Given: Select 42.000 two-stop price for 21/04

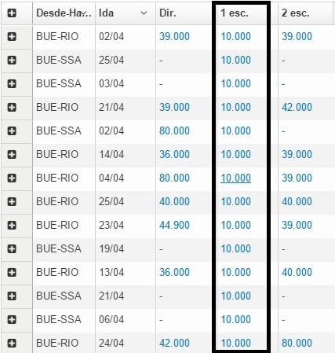Looking at the screenshot, I should 297,107.
